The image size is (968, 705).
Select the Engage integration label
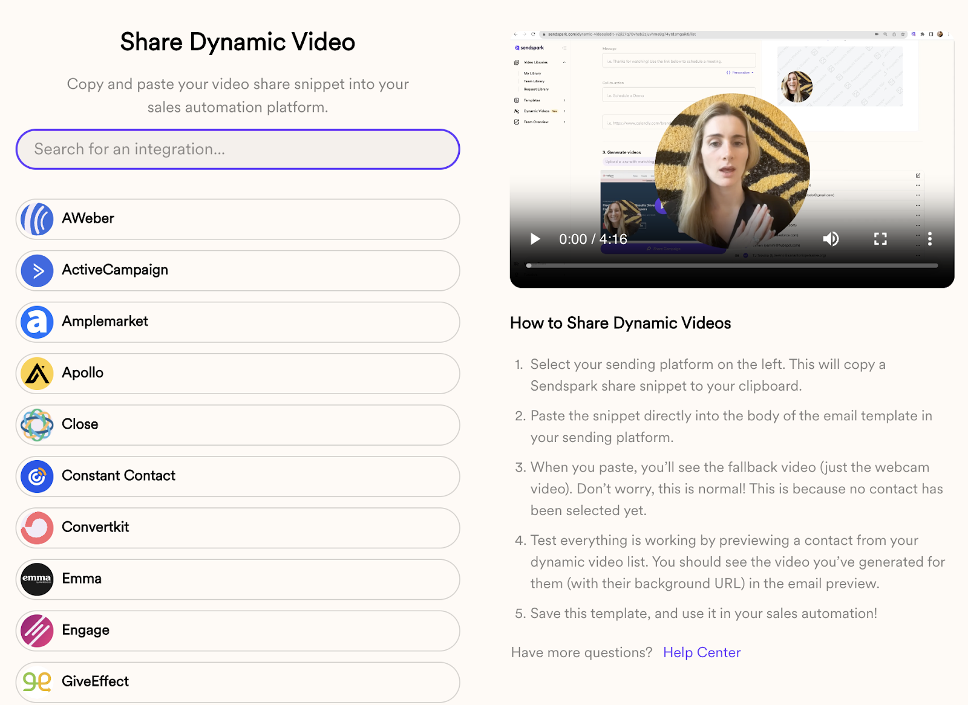tap(85, 631)
